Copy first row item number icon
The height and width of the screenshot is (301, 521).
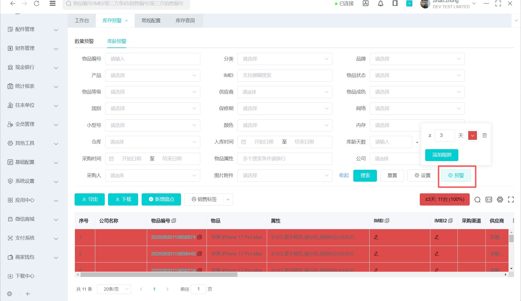tap(200, 237)
